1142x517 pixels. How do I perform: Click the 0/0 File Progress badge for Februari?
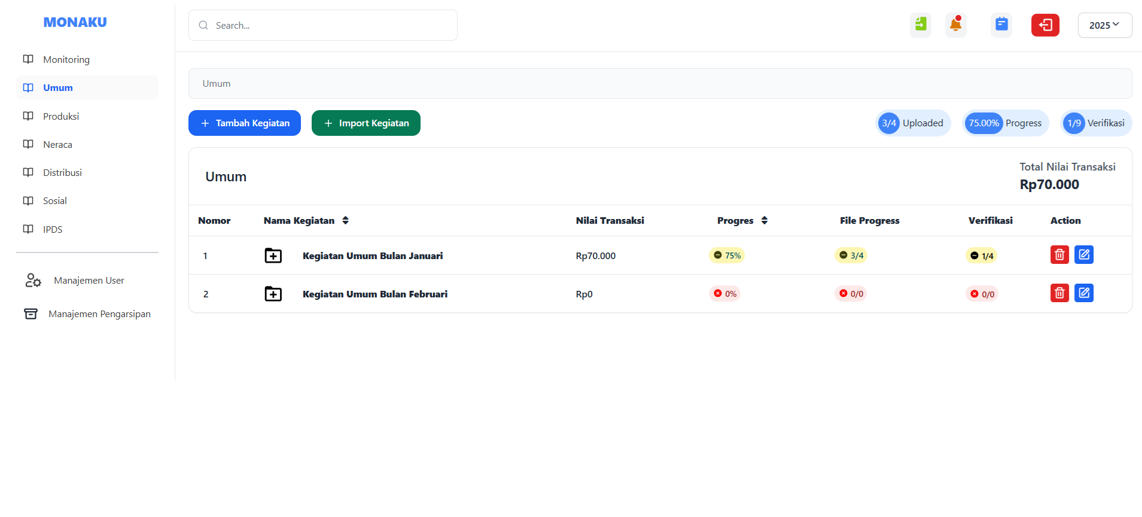click(851, 294)
